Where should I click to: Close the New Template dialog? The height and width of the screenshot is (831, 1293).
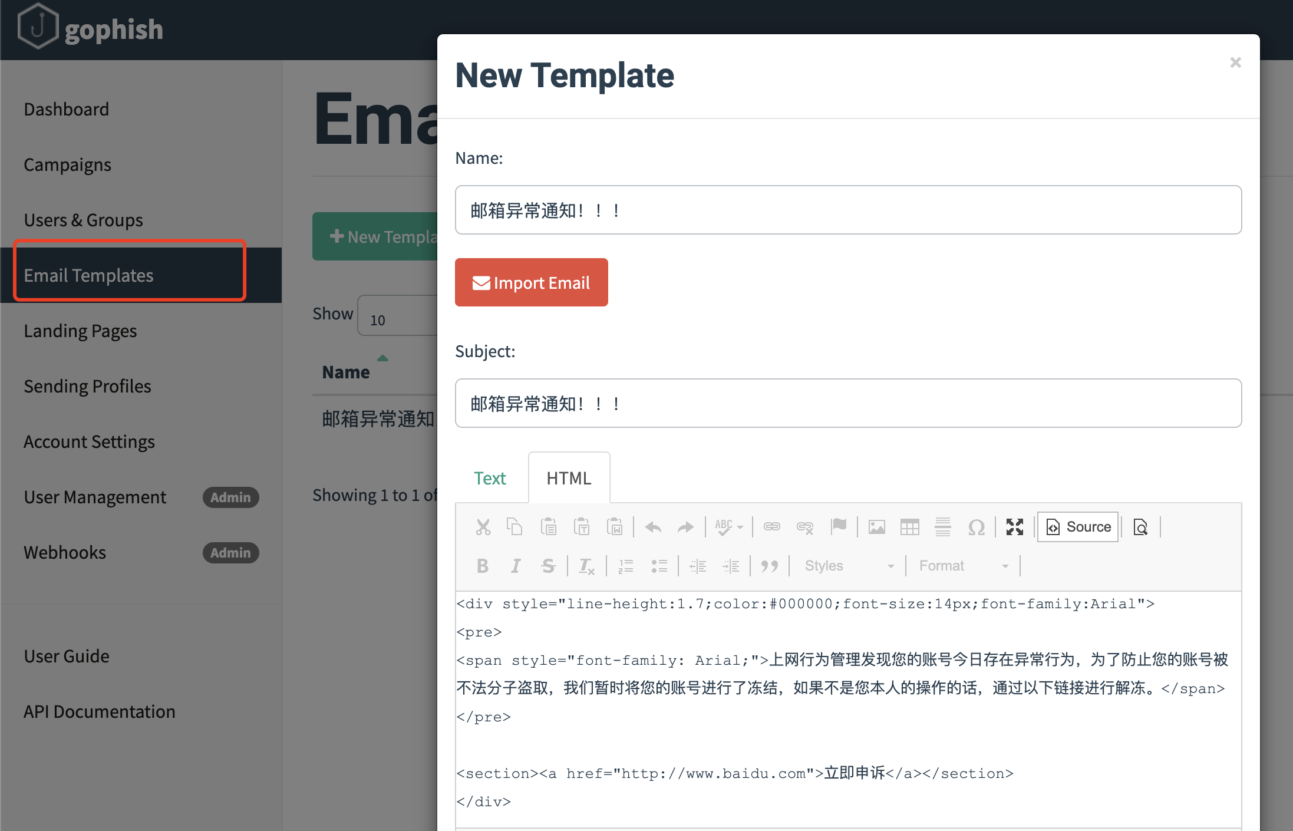pos(1235,62)
